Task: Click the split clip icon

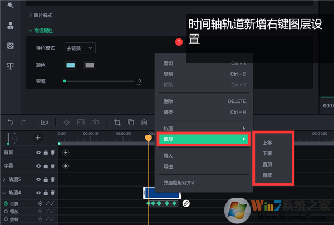Action: coord(95,122)
